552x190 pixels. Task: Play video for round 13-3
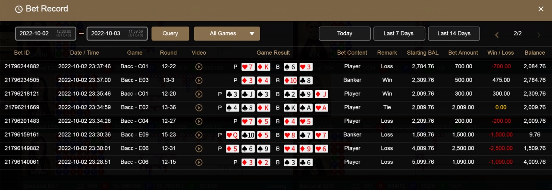point(199,80)
